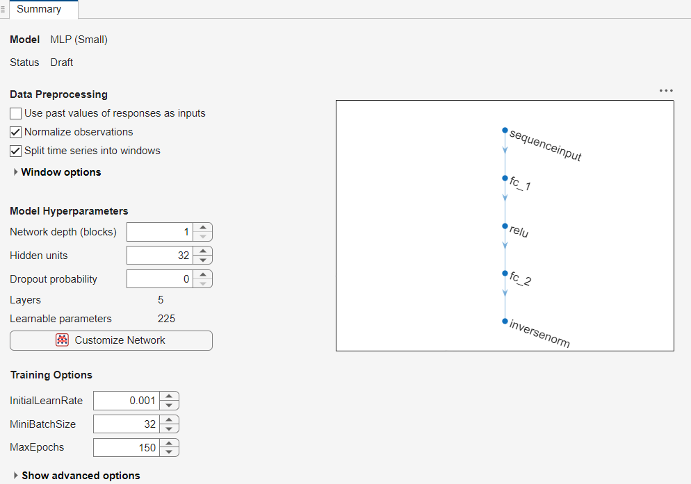Enable Use past values of responses checkbox
691x484 pixels.
point(16,113)
